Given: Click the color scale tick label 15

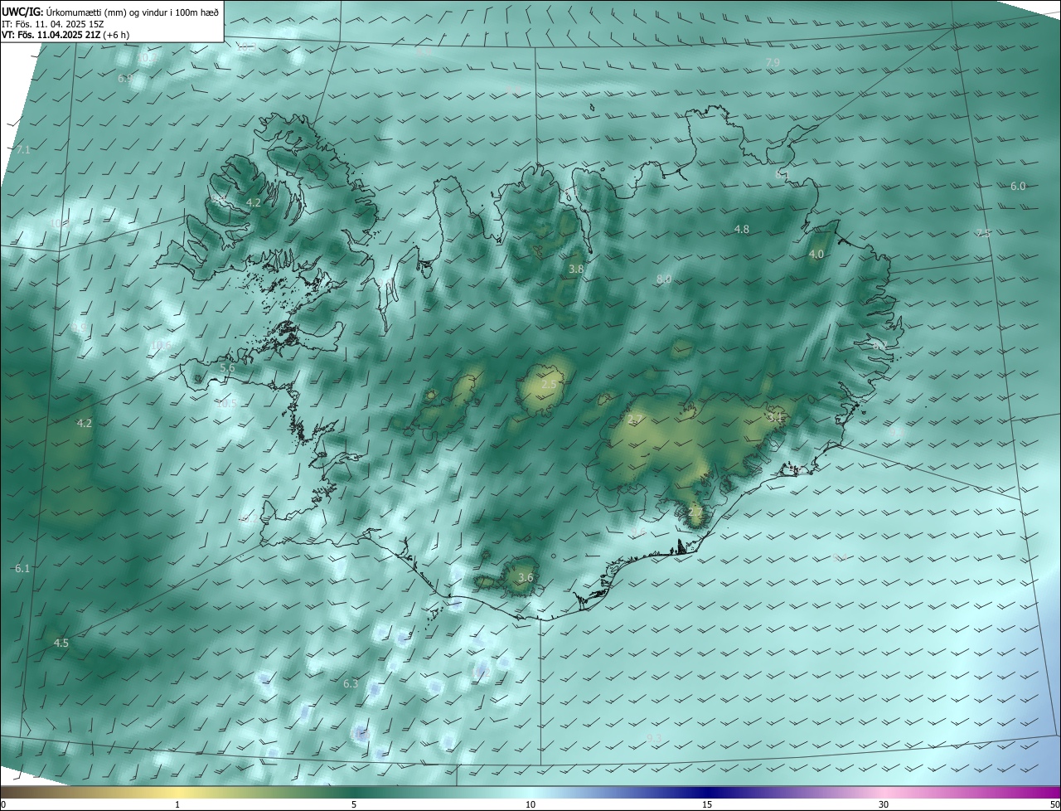Looking at the screenshot, I should 707,804.
